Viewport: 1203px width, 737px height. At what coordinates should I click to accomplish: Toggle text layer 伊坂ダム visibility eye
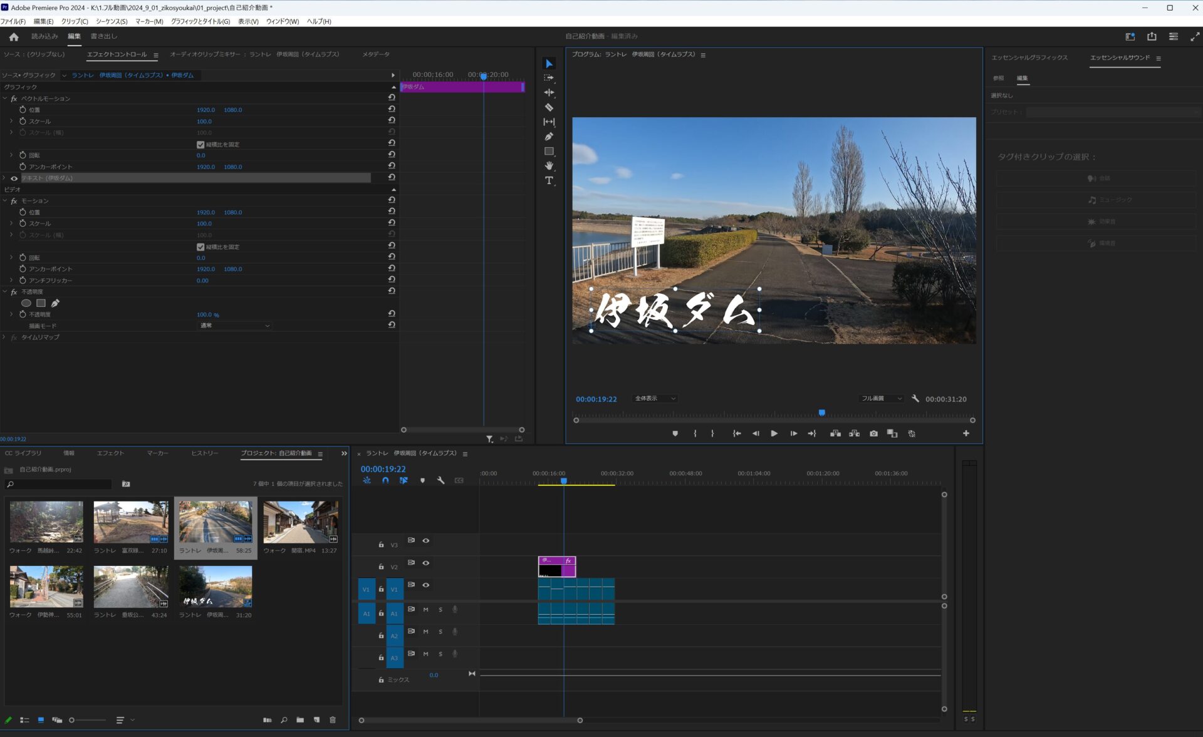pos(14,178)
